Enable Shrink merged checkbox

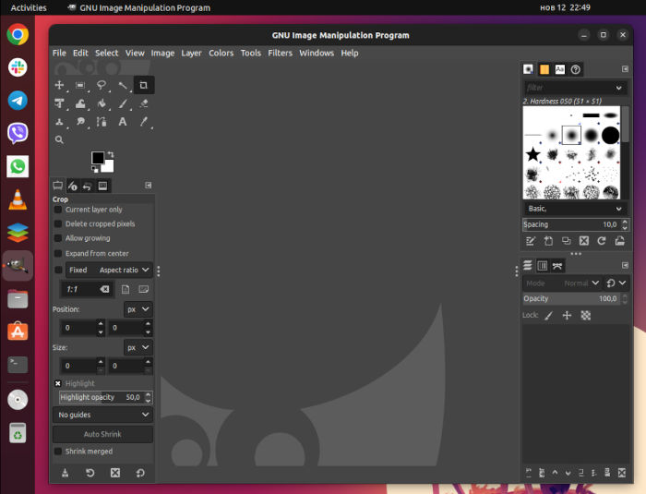(58, 452)
